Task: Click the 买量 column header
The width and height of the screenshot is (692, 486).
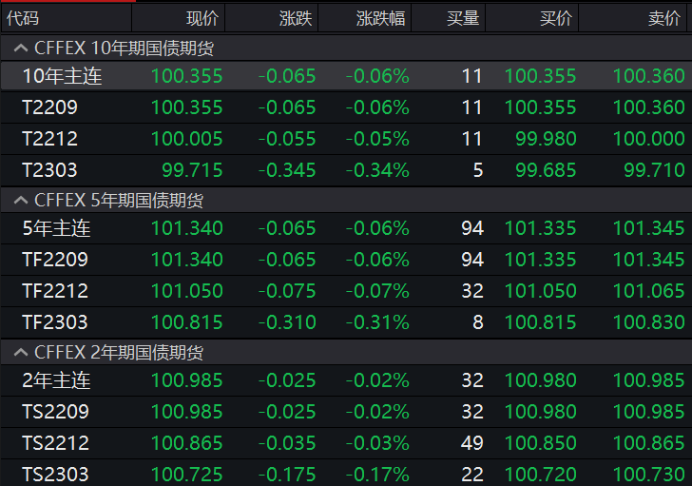Action: 464,18
